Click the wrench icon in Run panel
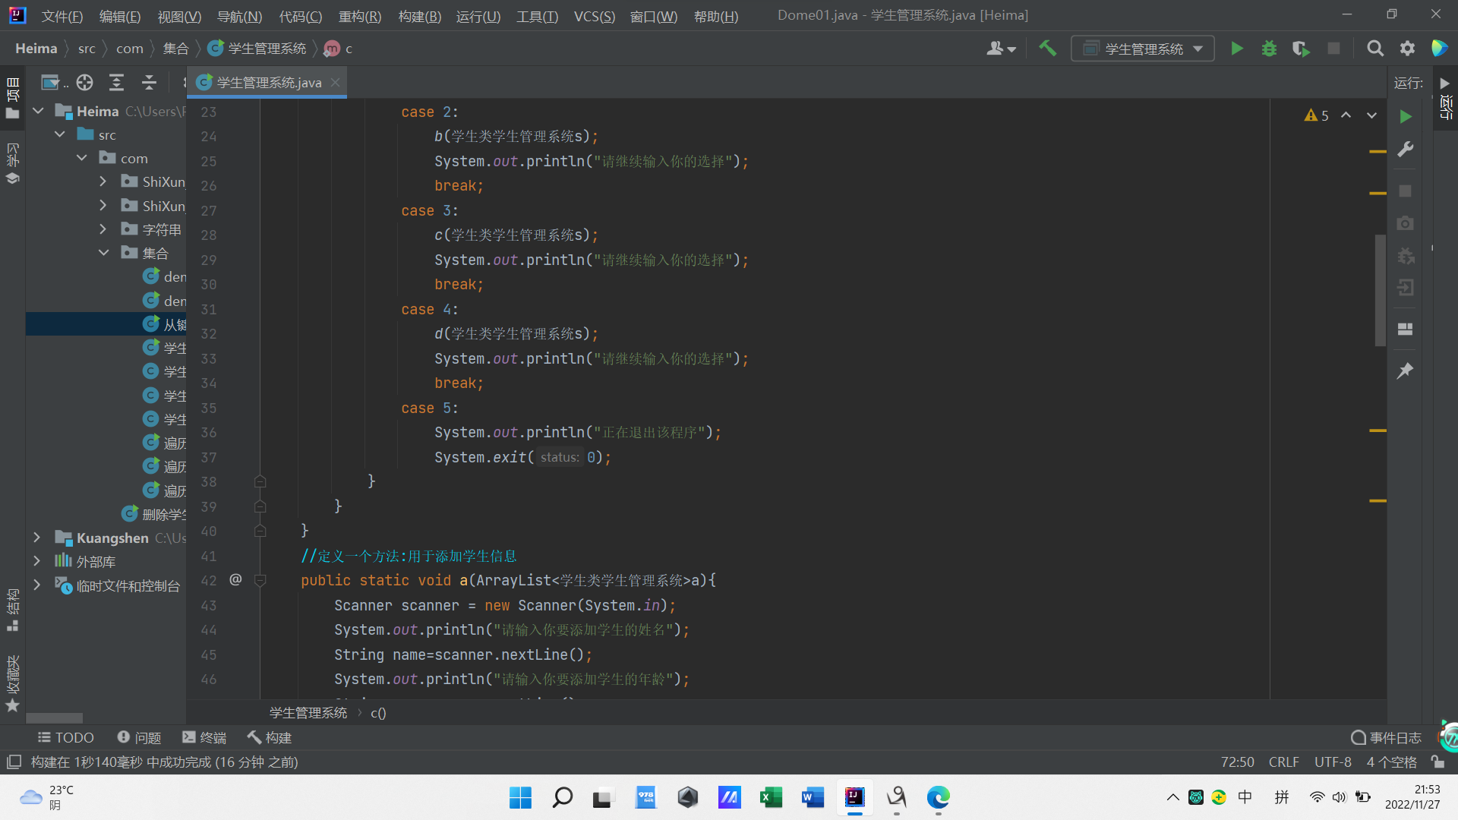This screenshot has height=820, width=1458. 1405,149
